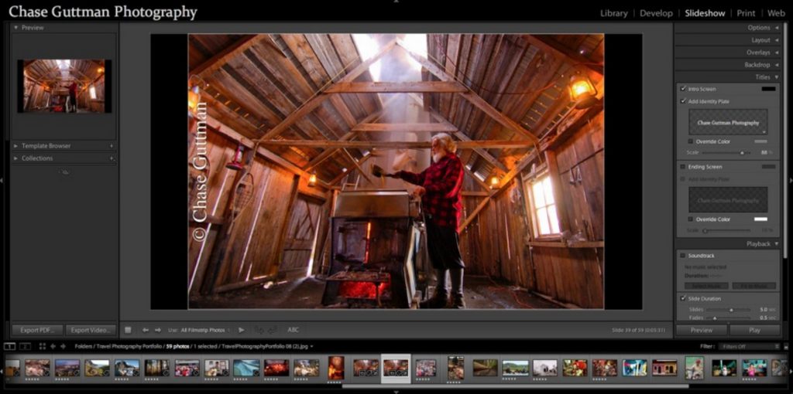Stop the slideshow with the square icon

[x=128, y=330]
